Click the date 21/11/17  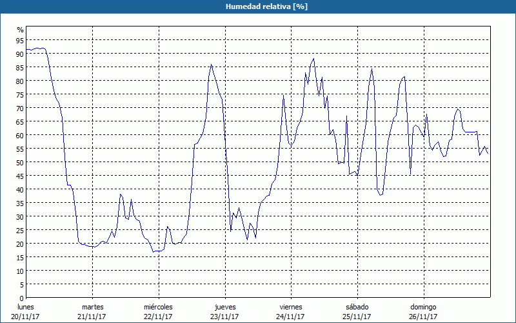point(92,317)
